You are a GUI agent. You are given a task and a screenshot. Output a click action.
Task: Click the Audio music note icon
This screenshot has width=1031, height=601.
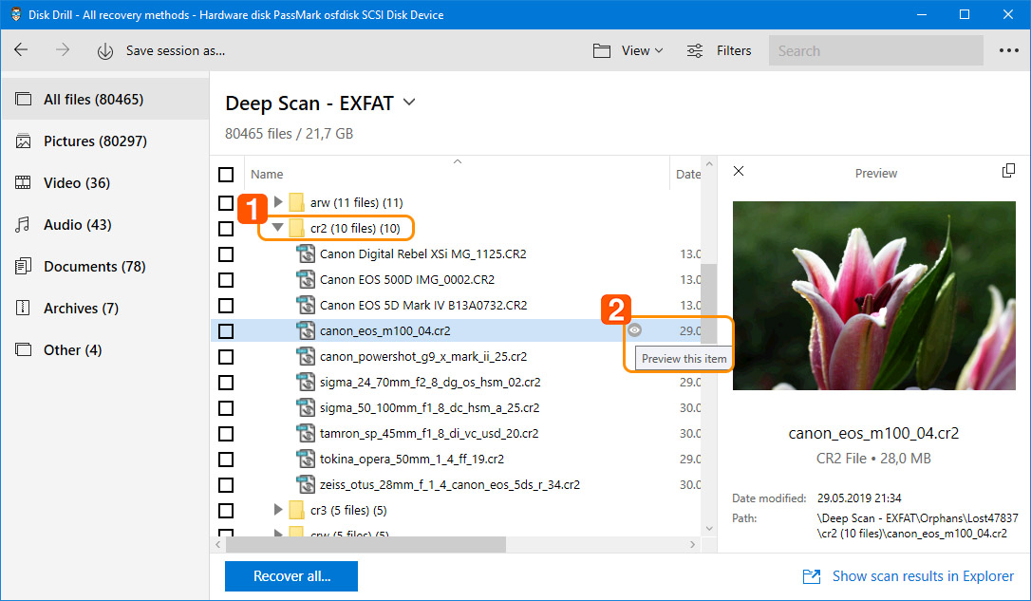[23, 225]
